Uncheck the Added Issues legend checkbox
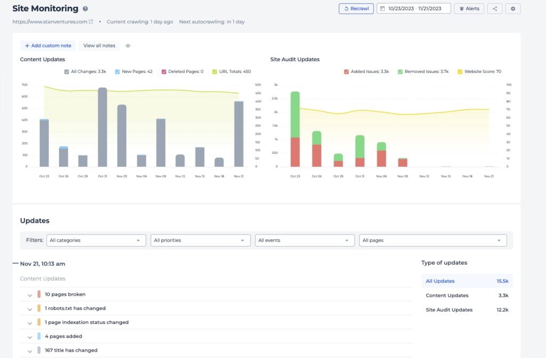Image resolution: width=546 pixels, height=358 pixels. pyautogui.click(x=347, y=71)
